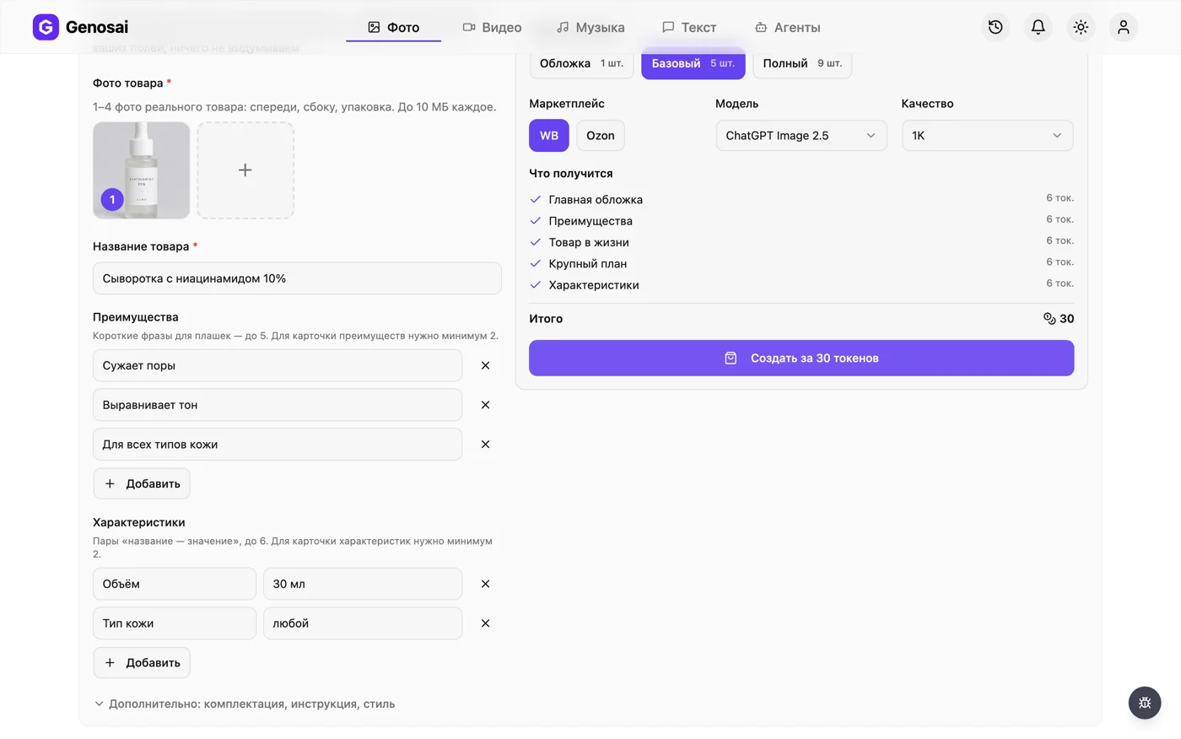Delete the 'Для всех типов кожи' advantage
The image size is (1181, 739).
click(x=485, y=445)
